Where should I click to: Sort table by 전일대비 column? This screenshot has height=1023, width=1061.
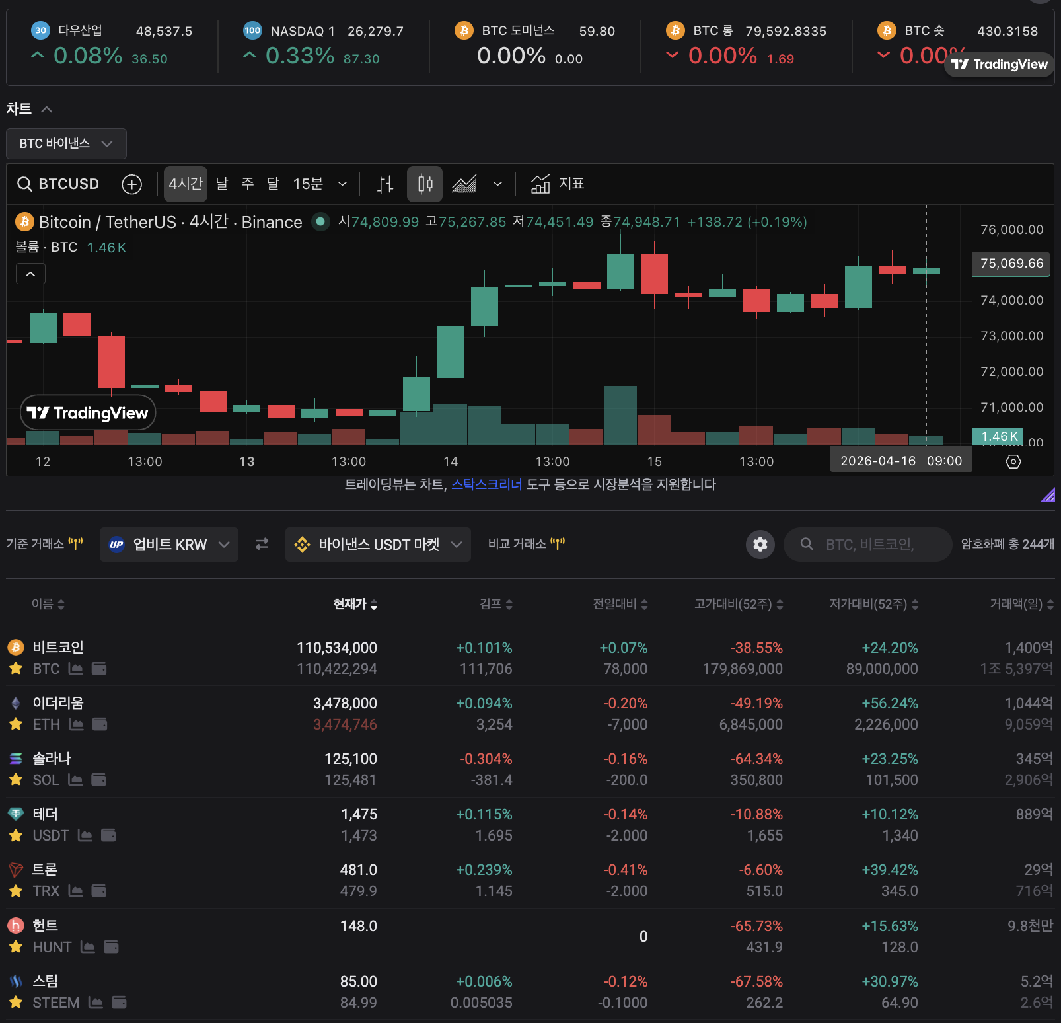(x=620, y=604)
